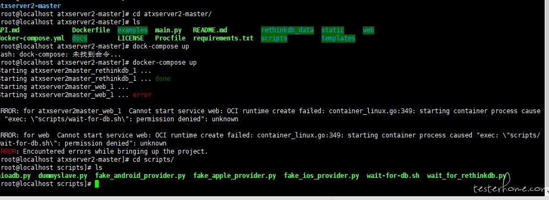Select the requirements.txt filename

223,38
